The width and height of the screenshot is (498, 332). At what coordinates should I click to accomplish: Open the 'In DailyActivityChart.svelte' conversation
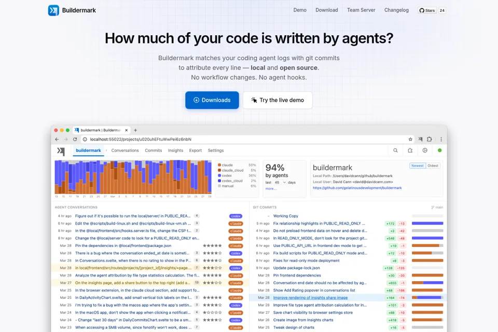[x=133, y=298]
